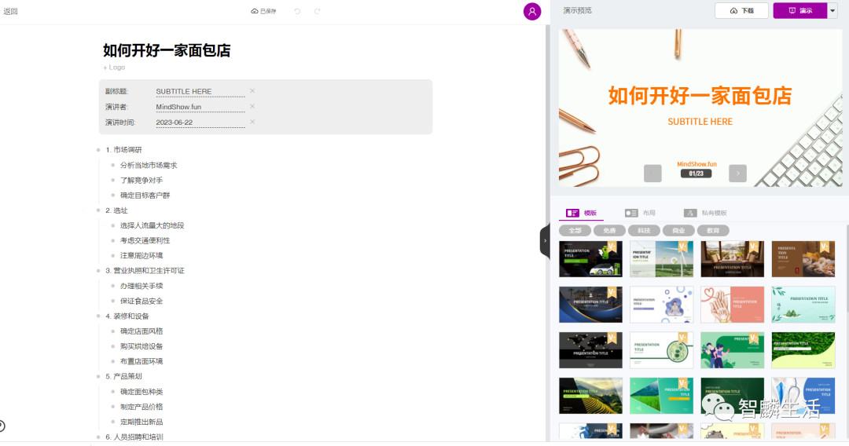Open the dropdown arrow next to 演示
Screen dimensions: 849x446
832,10
